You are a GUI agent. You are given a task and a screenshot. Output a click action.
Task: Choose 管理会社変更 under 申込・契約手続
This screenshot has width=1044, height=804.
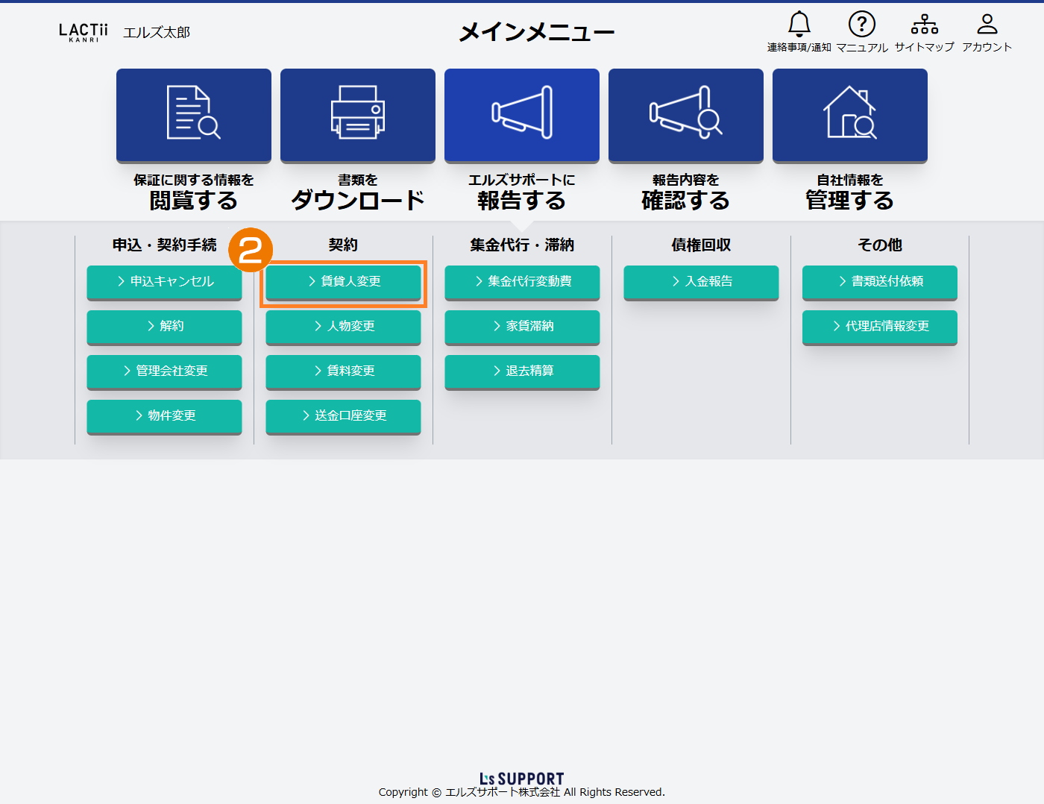click(x=164, y=371)
